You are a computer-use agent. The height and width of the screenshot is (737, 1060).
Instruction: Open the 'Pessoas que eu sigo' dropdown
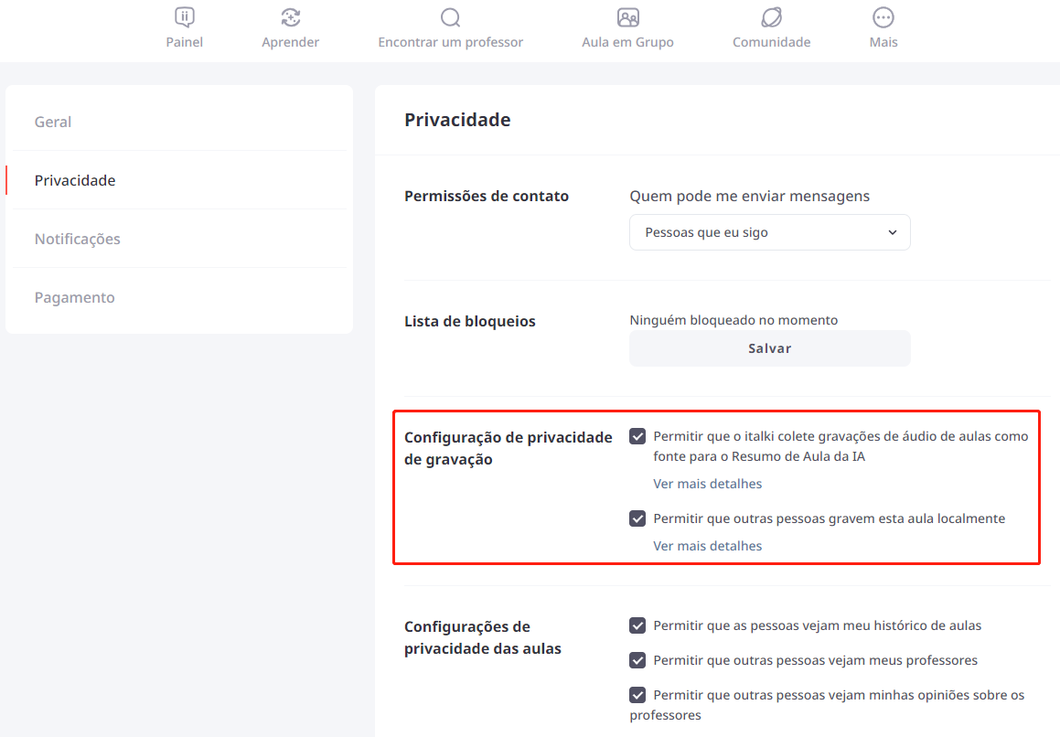tap(770, 232)
